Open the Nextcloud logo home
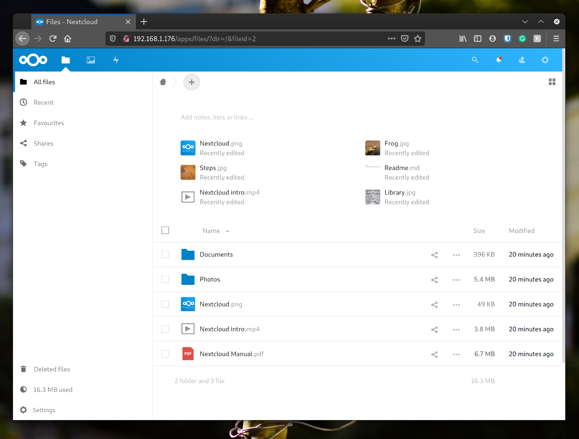Viewport: 579px width, 439px height. [33, 60]
